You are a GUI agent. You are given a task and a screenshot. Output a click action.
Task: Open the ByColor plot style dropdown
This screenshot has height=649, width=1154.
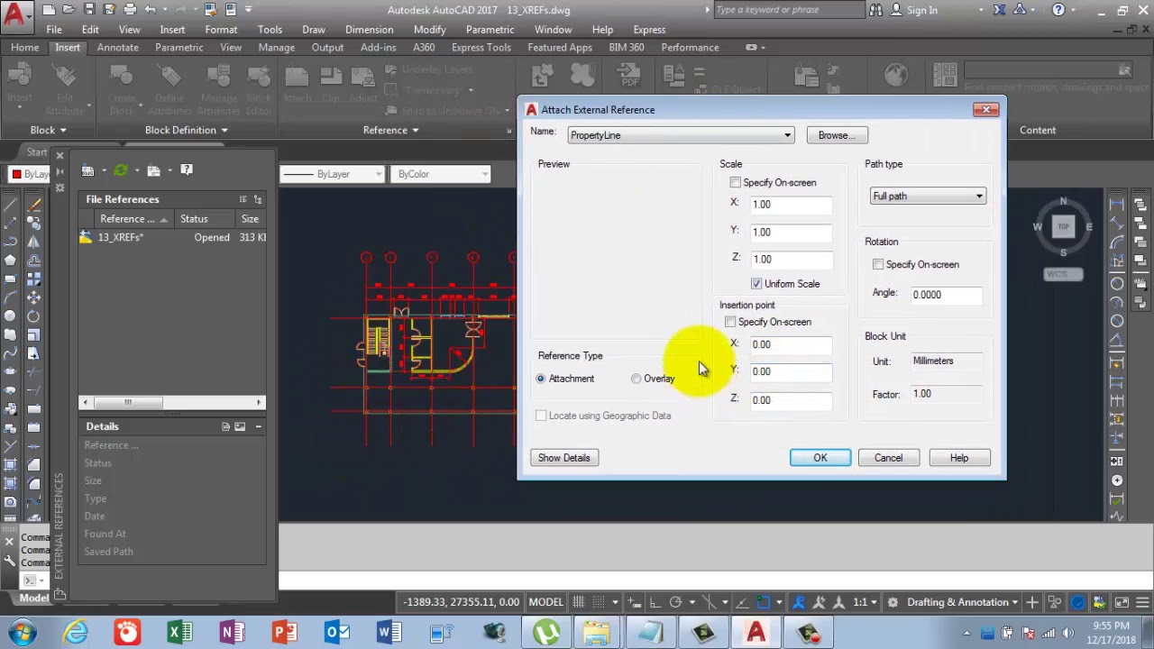(x=442, y=174)
